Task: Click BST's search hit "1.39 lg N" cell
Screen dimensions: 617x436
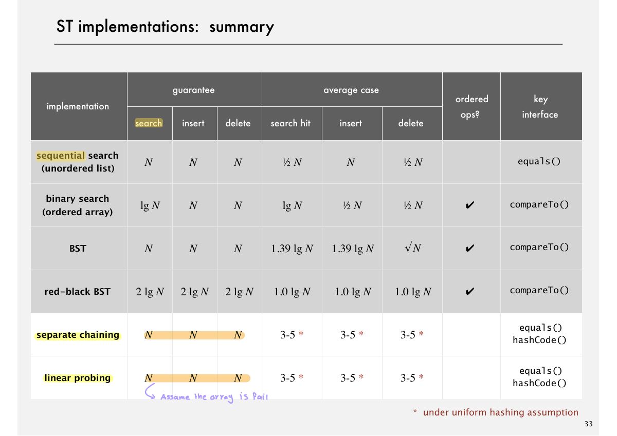Action: coord(292,249)
